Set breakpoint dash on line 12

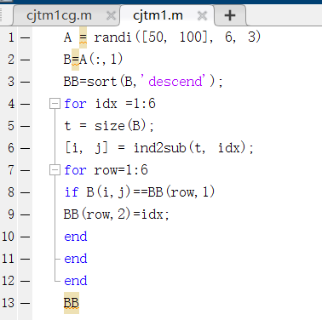coord(26,281)
